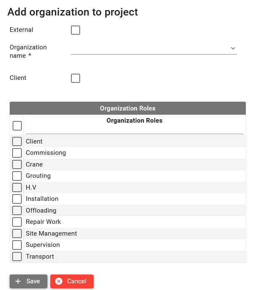The image size is (253, 290).
Task: Click the X icon on Cancel button
Action: pyautogui.click(x=59, y=282)
